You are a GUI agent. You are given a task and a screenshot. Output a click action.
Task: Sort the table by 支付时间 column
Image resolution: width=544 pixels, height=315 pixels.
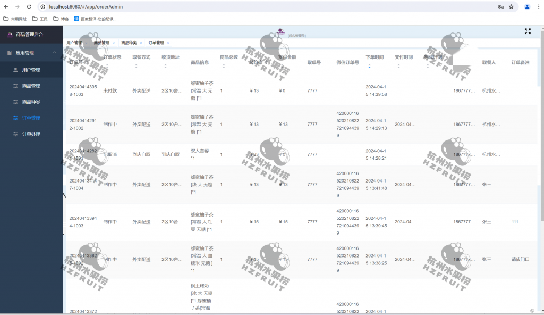coord(398,66)
